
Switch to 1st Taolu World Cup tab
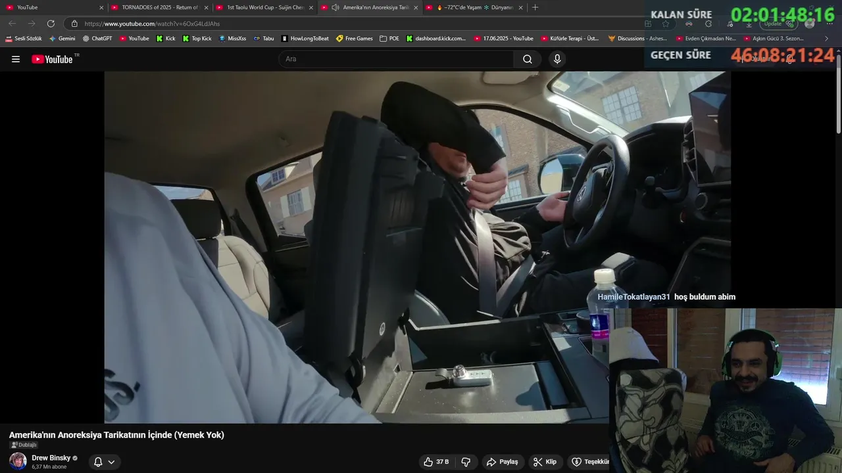[264, 7]
